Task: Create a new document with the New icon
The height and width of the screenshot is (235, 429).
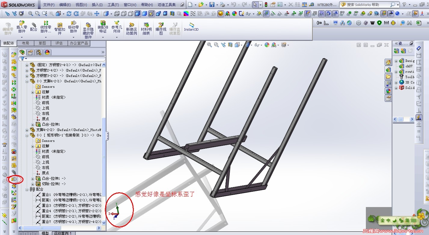Action: 190,5
